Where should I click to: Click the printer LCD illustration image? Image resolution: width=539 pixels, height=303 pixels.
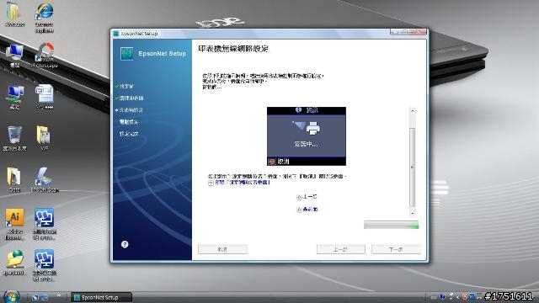[307, 136]
